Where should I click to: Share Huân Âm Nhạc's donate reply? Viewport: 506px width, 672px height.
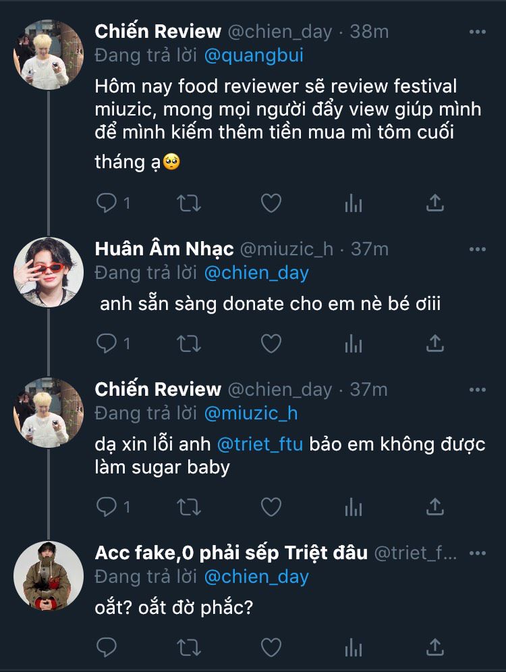point(436,344)
